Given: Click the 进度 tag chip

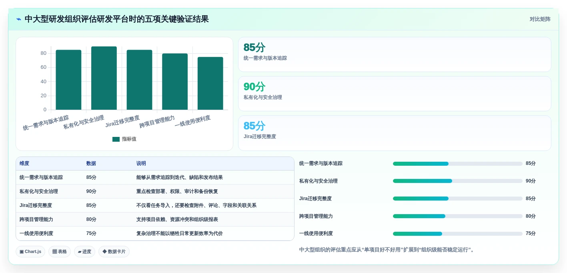Looking at the screenshot, I should coord(84,252).
